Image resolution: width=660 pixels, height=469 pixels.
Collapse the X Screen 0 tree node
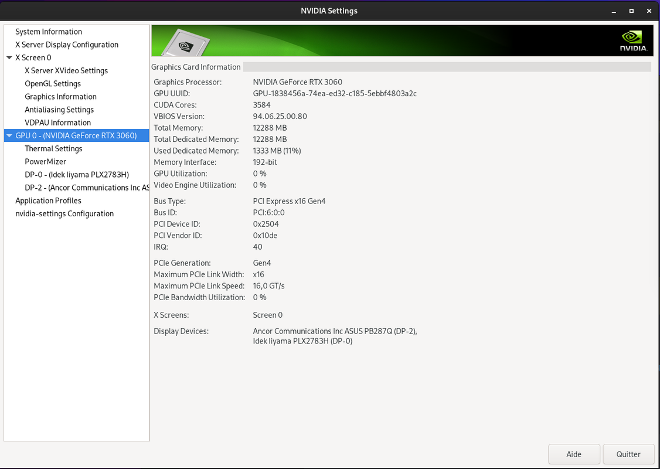[9, 57]
